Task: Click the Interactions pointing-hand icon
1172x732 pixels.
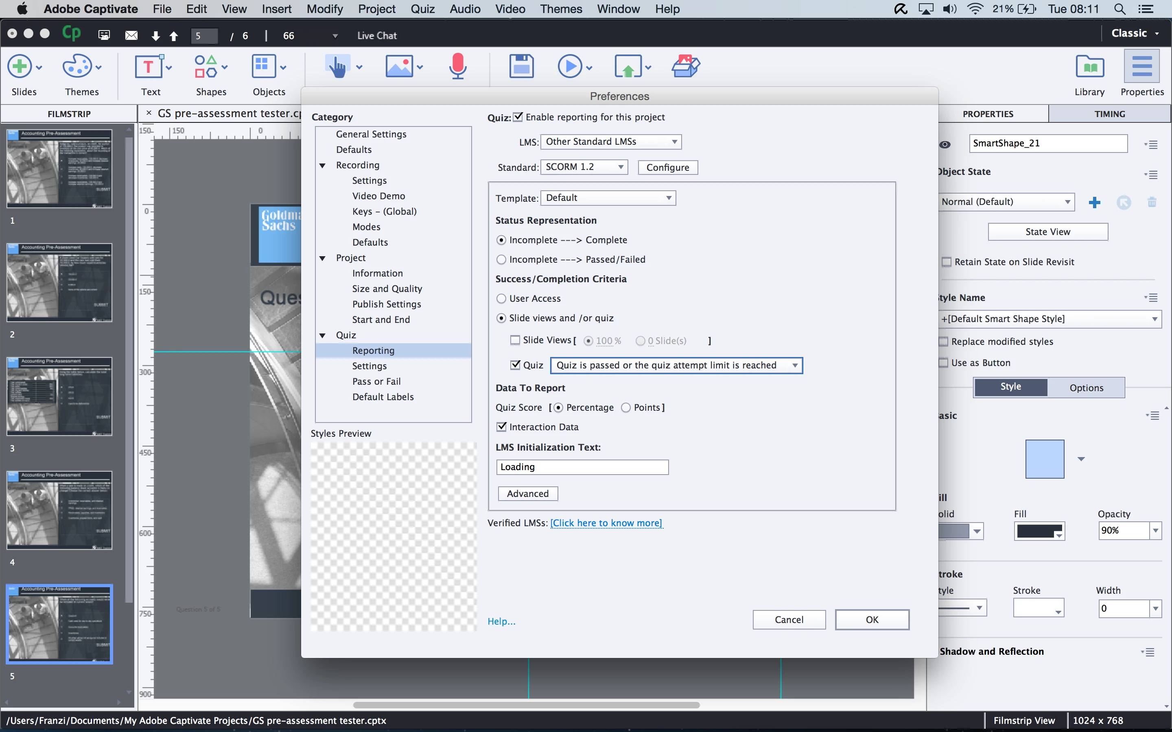Action: (x=337, y=66)
